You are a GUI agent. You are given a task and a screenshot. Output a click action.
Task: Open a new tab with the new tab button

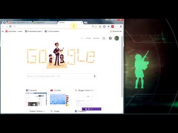[x=86, y=23]
